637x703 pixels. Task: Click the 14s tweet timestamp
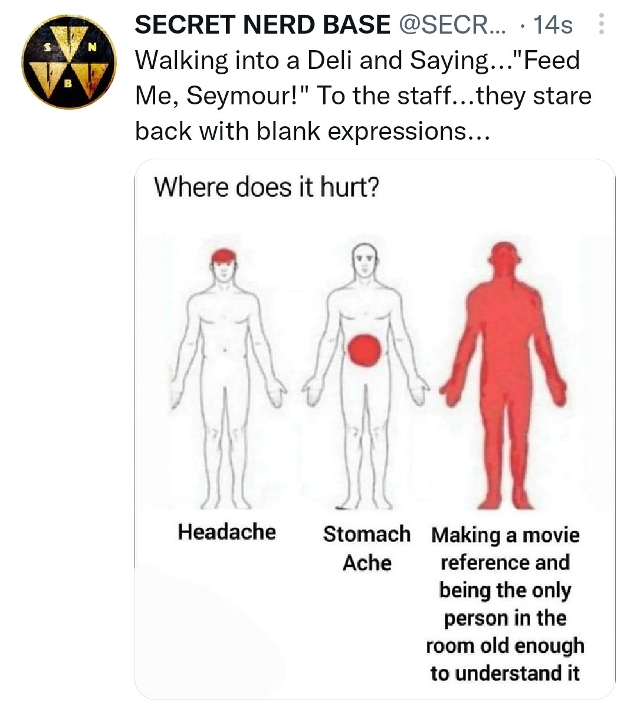[553, 24]
